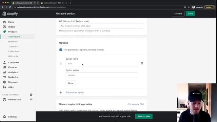Click the trial days left message
Viewport: 217px width, 122px height.
click(115, 116)
